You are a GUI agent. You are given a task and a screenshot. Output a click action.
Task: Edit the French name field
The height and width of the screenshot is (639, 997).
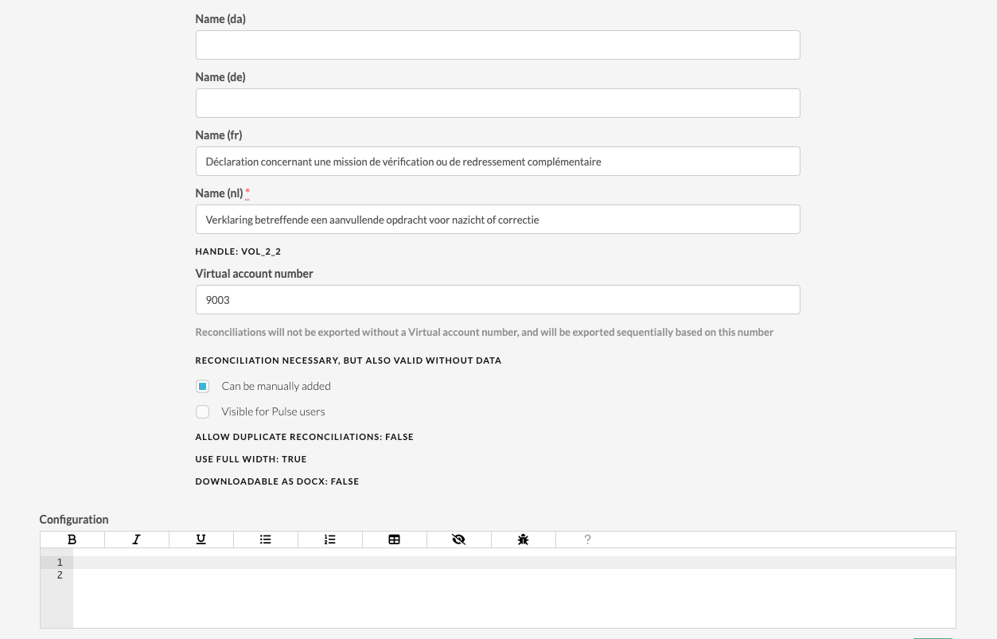[x=497, y=162]
